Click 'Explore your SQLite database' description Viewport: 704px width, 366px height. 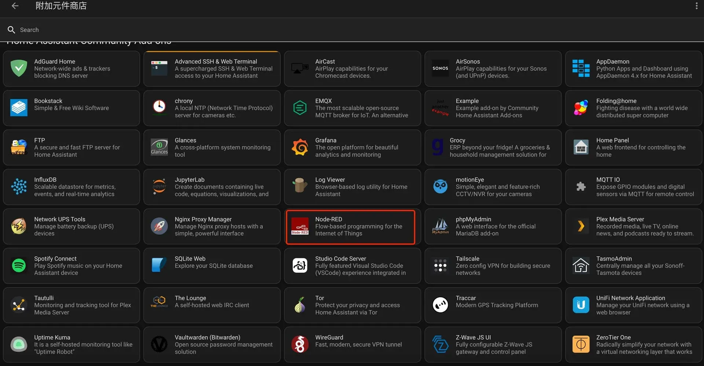coord(214,266)
